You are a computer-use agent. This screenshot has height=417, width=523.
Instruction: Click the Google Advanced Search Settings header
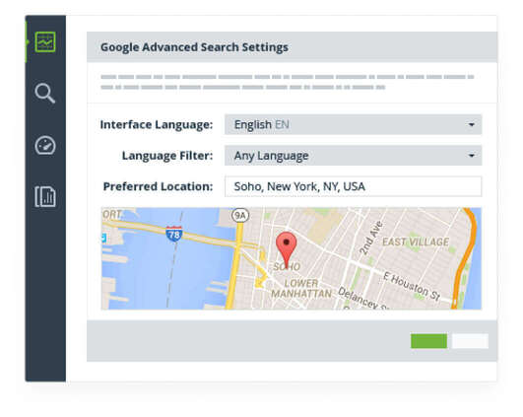click(x=194, y=47)
